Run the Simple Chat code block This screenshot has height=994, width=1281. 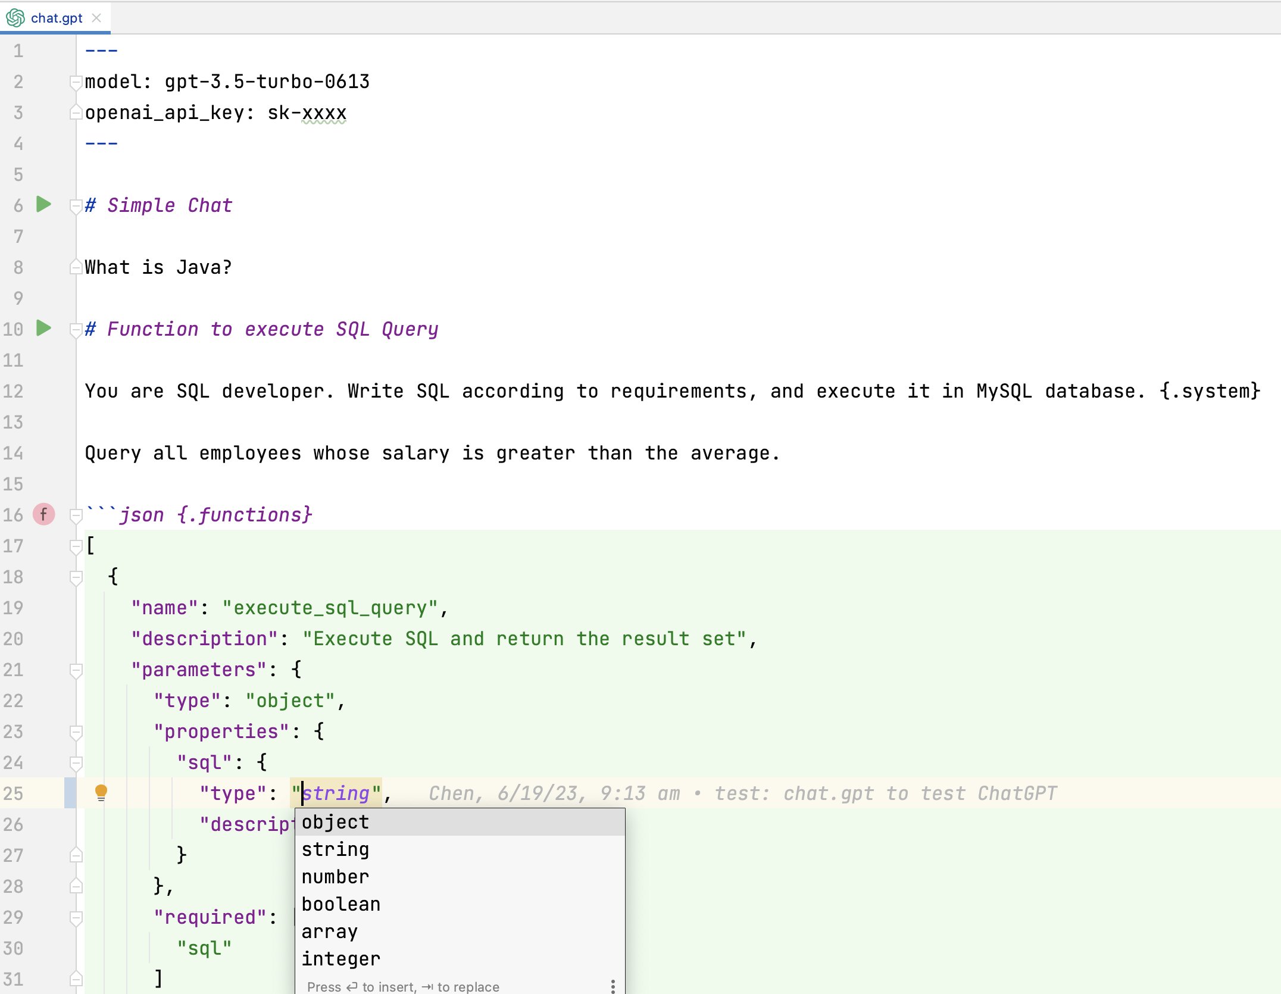[x=43, y=205]
